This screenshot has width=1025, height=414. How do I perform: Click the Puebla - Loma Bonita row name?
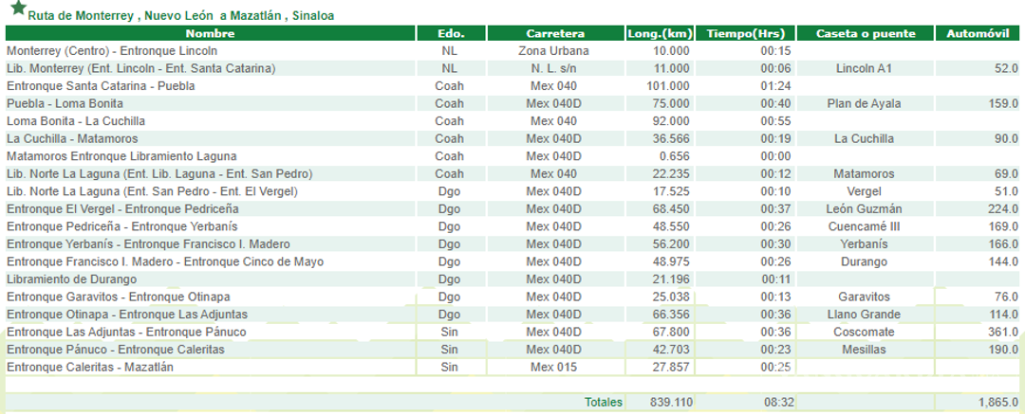coord(65,103)
